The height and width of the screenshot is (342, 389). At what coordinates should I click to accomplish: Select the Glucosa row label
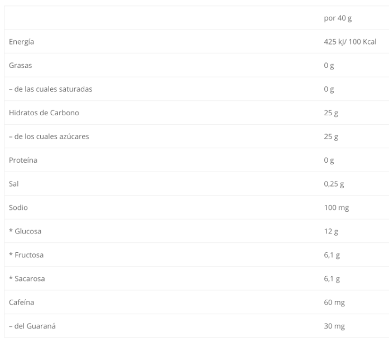pyautogui.click(x=25, y=231)
